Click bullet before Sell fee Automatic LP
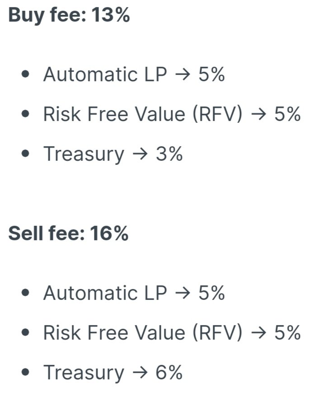The width and height of the screenshot is (309, 393). (x=26, y=293)
